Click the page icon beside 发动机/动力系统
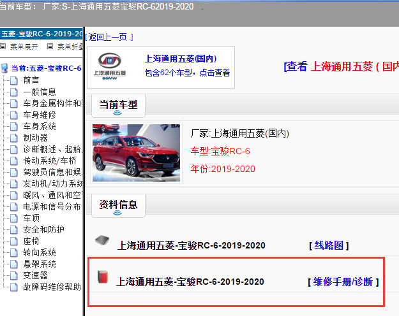 coord(14,183)
